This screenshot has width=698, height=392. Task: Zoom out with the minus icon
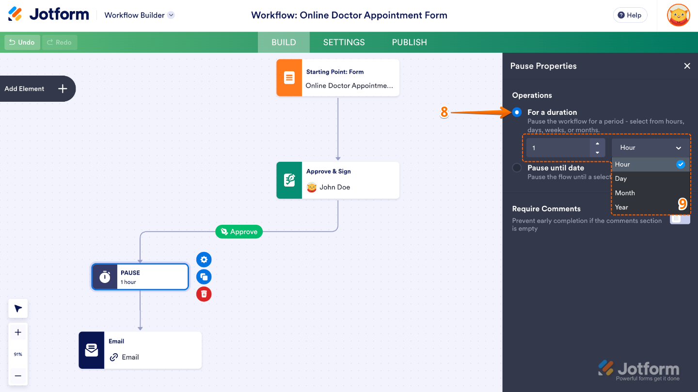(18, 376)
